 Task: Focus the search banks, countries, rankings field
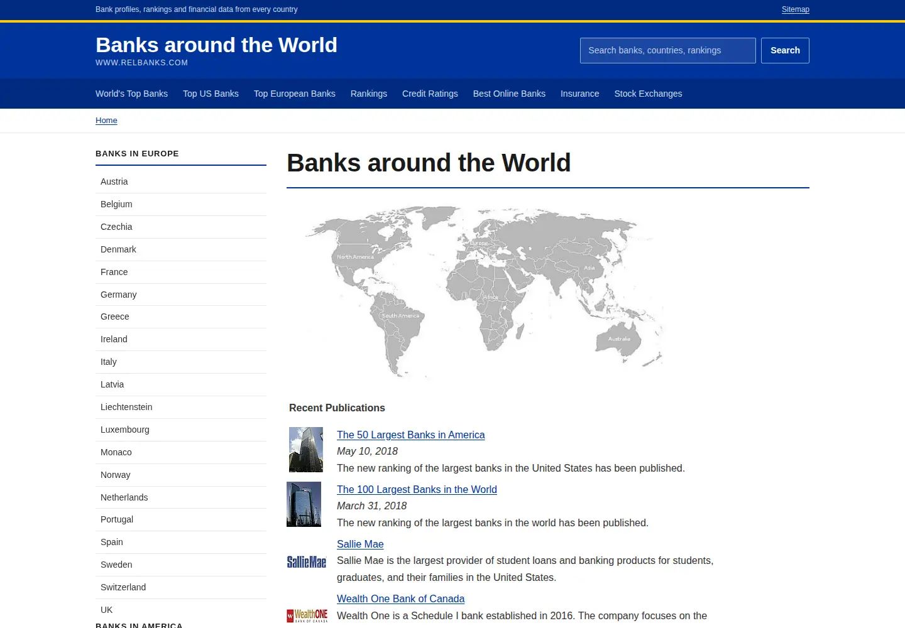click(668, 50)
